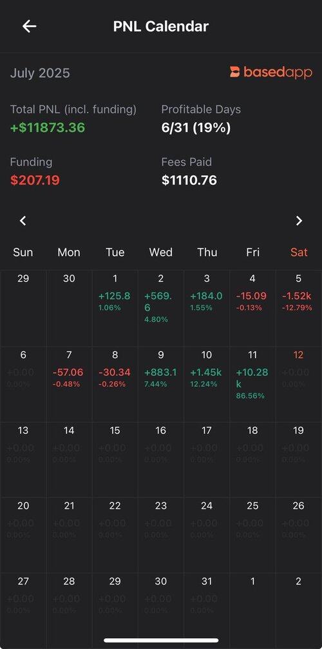
Task: Tap July 9 showing +883.1
Action: click(x=160, y=384)
